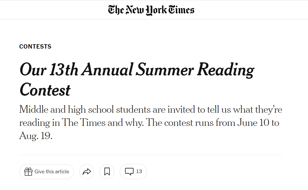Open comments via the speech bubble icon
The width and height of the screenshot is (308, 190).
(x=129, y=172)
